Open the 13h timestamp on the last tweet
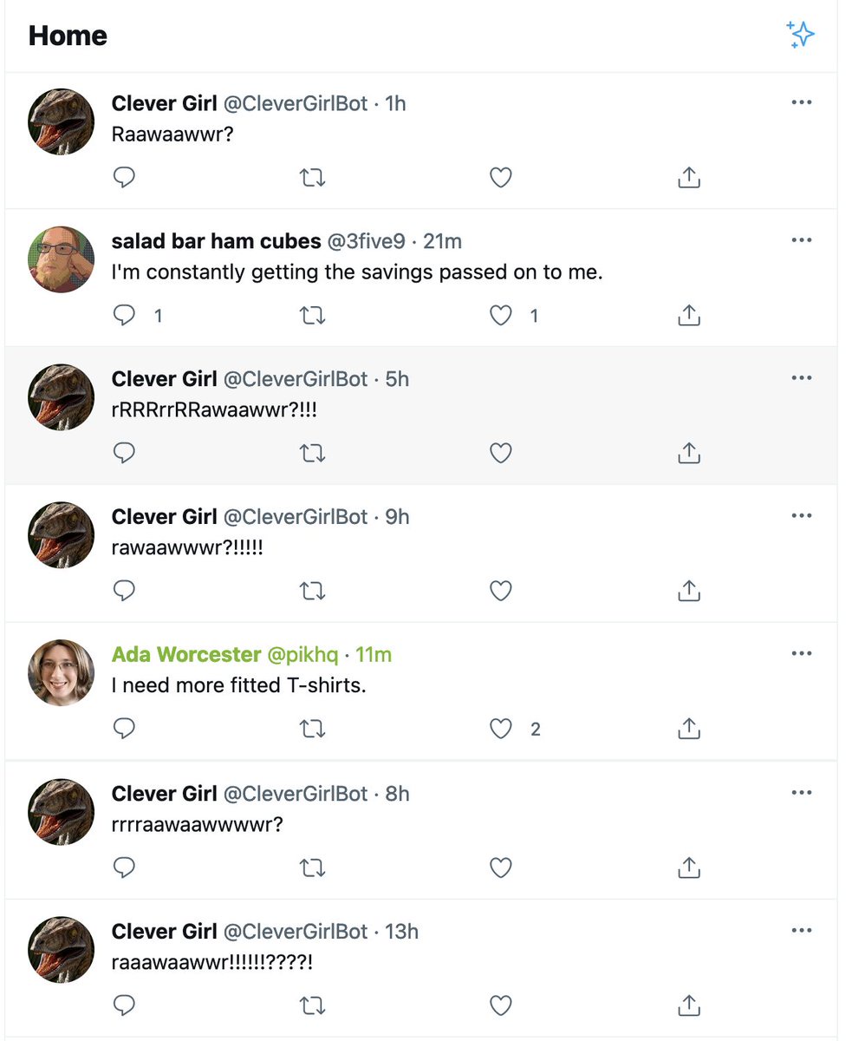Image resolution: width=852 pixels, height=1041 pixels. coord(401,932)
